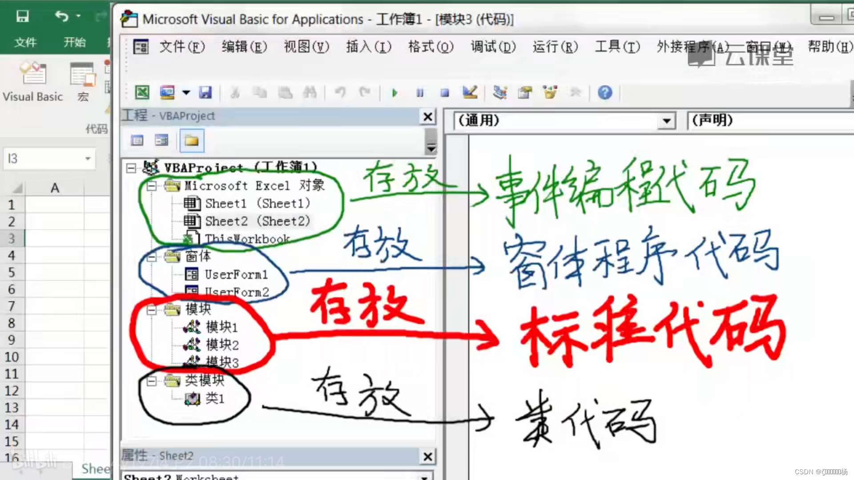Toggle Folders view in project panel
Image resolution: width=854 pixels, height=480 pixels.
pyautogui.click(x=192, y=141)
